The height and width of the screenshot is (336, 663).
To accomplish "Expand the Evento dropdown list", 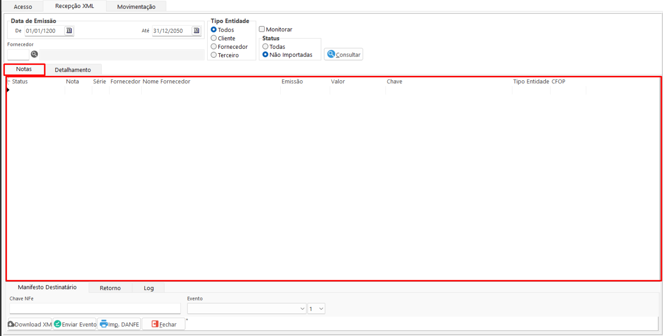I will click(302, 309).
